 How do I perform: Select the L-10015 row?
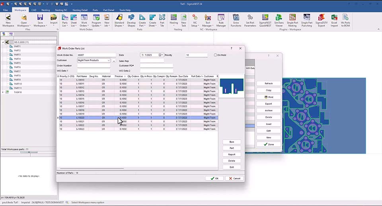(138, 99)
